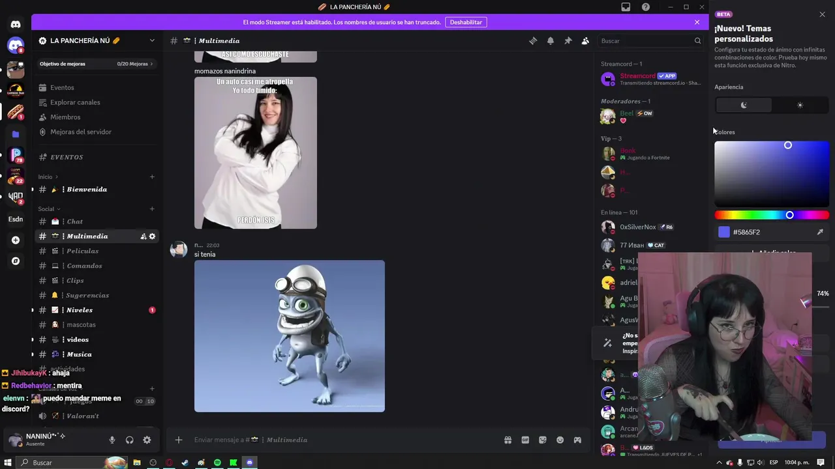The height and width of the screenshot is (469, 835).
Task: Open server folder icon in server list
Action: tap(16, 134)
